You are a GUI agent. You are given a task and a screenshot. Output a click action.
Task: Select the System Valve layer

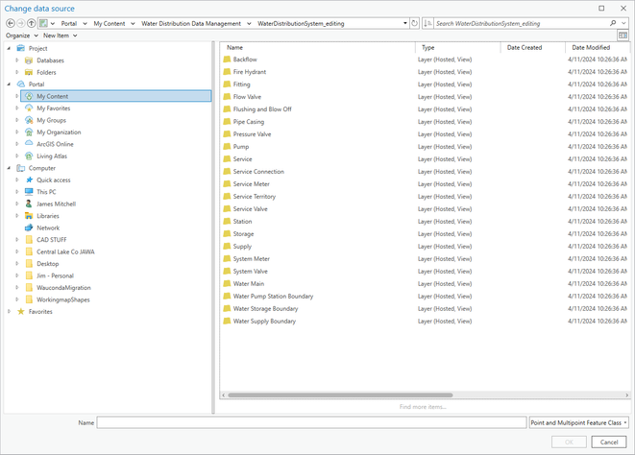[251, 272]
